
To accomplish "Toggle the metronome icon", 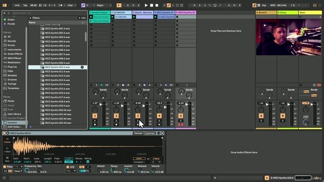I will 61,5.
